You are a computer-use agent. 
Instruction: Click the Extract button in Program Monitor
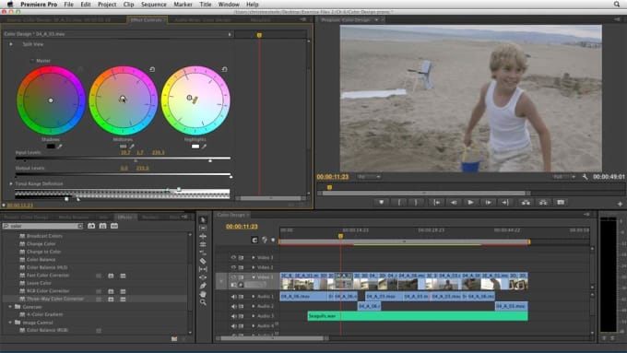543,203
